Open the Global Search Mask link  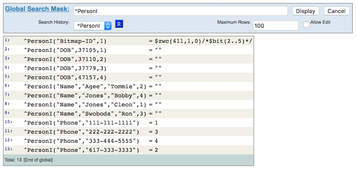click(37, 9)
